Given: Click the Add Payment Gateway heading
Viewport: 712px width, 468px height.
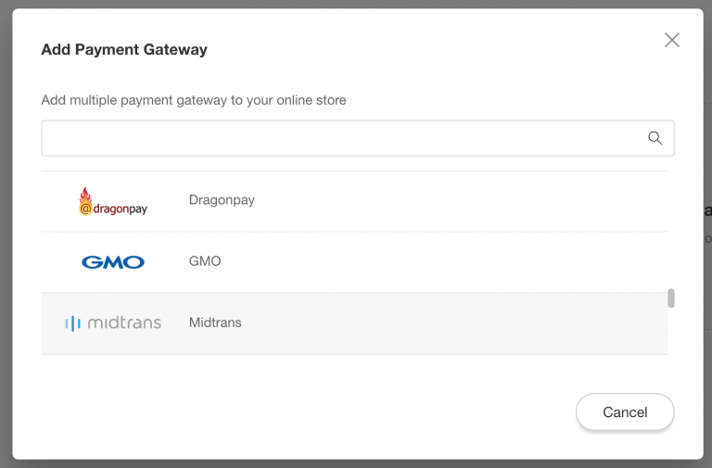Looking at the screenshot, I should [x=124, y=49].
